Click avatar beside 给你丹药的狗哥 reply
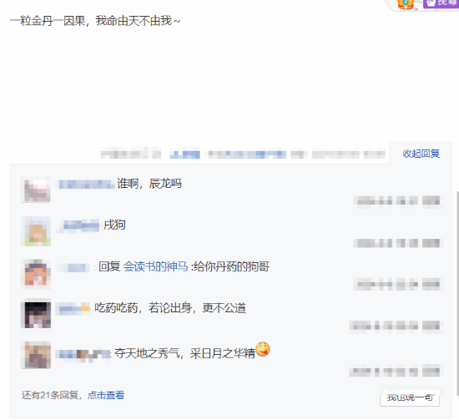Viewport: 459px width, 420px height. 36,273
